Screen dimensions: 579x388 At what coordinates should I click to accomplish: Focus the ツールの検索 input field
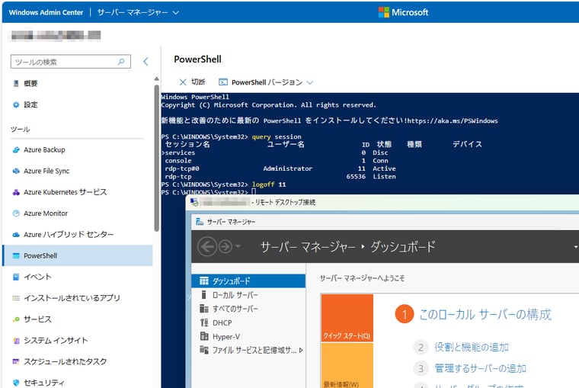tap(71, 62)
